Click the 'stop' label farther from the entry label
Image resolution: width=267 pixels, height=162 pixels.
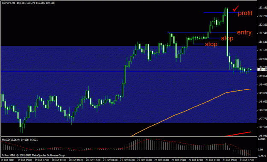211,44
